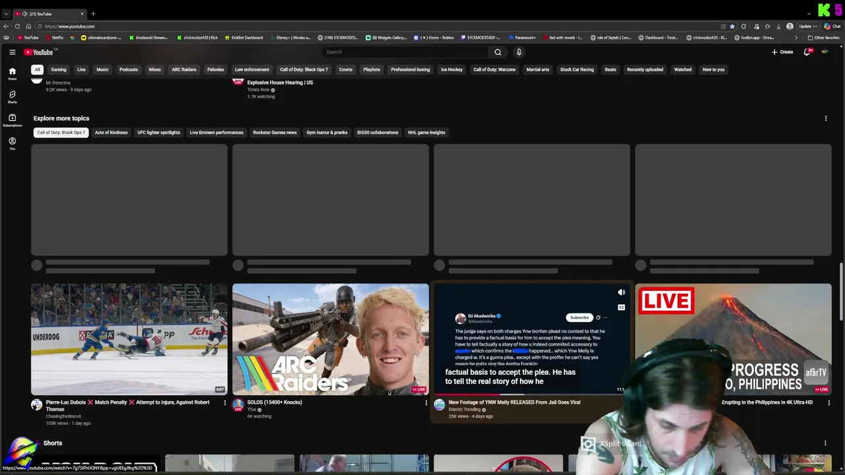Bookmark this page with star icon
The height and width of the screenshot is (475, 845).
point(732,26)
